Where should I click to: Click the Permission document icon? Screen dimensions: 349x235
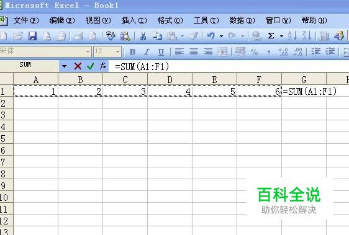47,36
